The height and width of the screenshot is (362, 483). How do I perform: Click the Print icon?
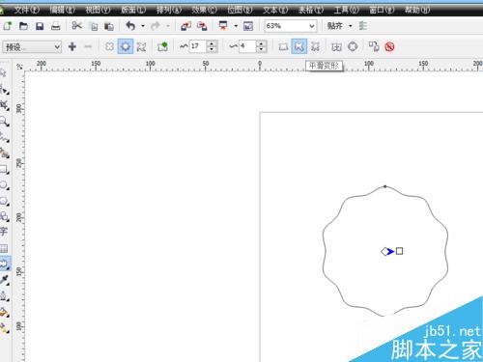click(56, 26)
